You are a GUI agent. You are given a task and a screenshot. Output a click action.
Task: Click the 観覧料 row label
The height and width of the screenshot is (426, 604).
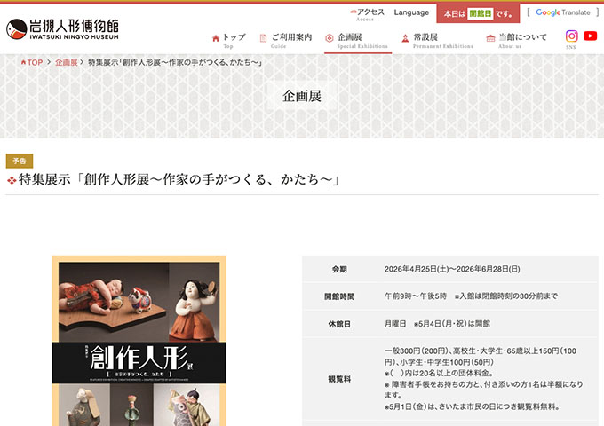339,379
